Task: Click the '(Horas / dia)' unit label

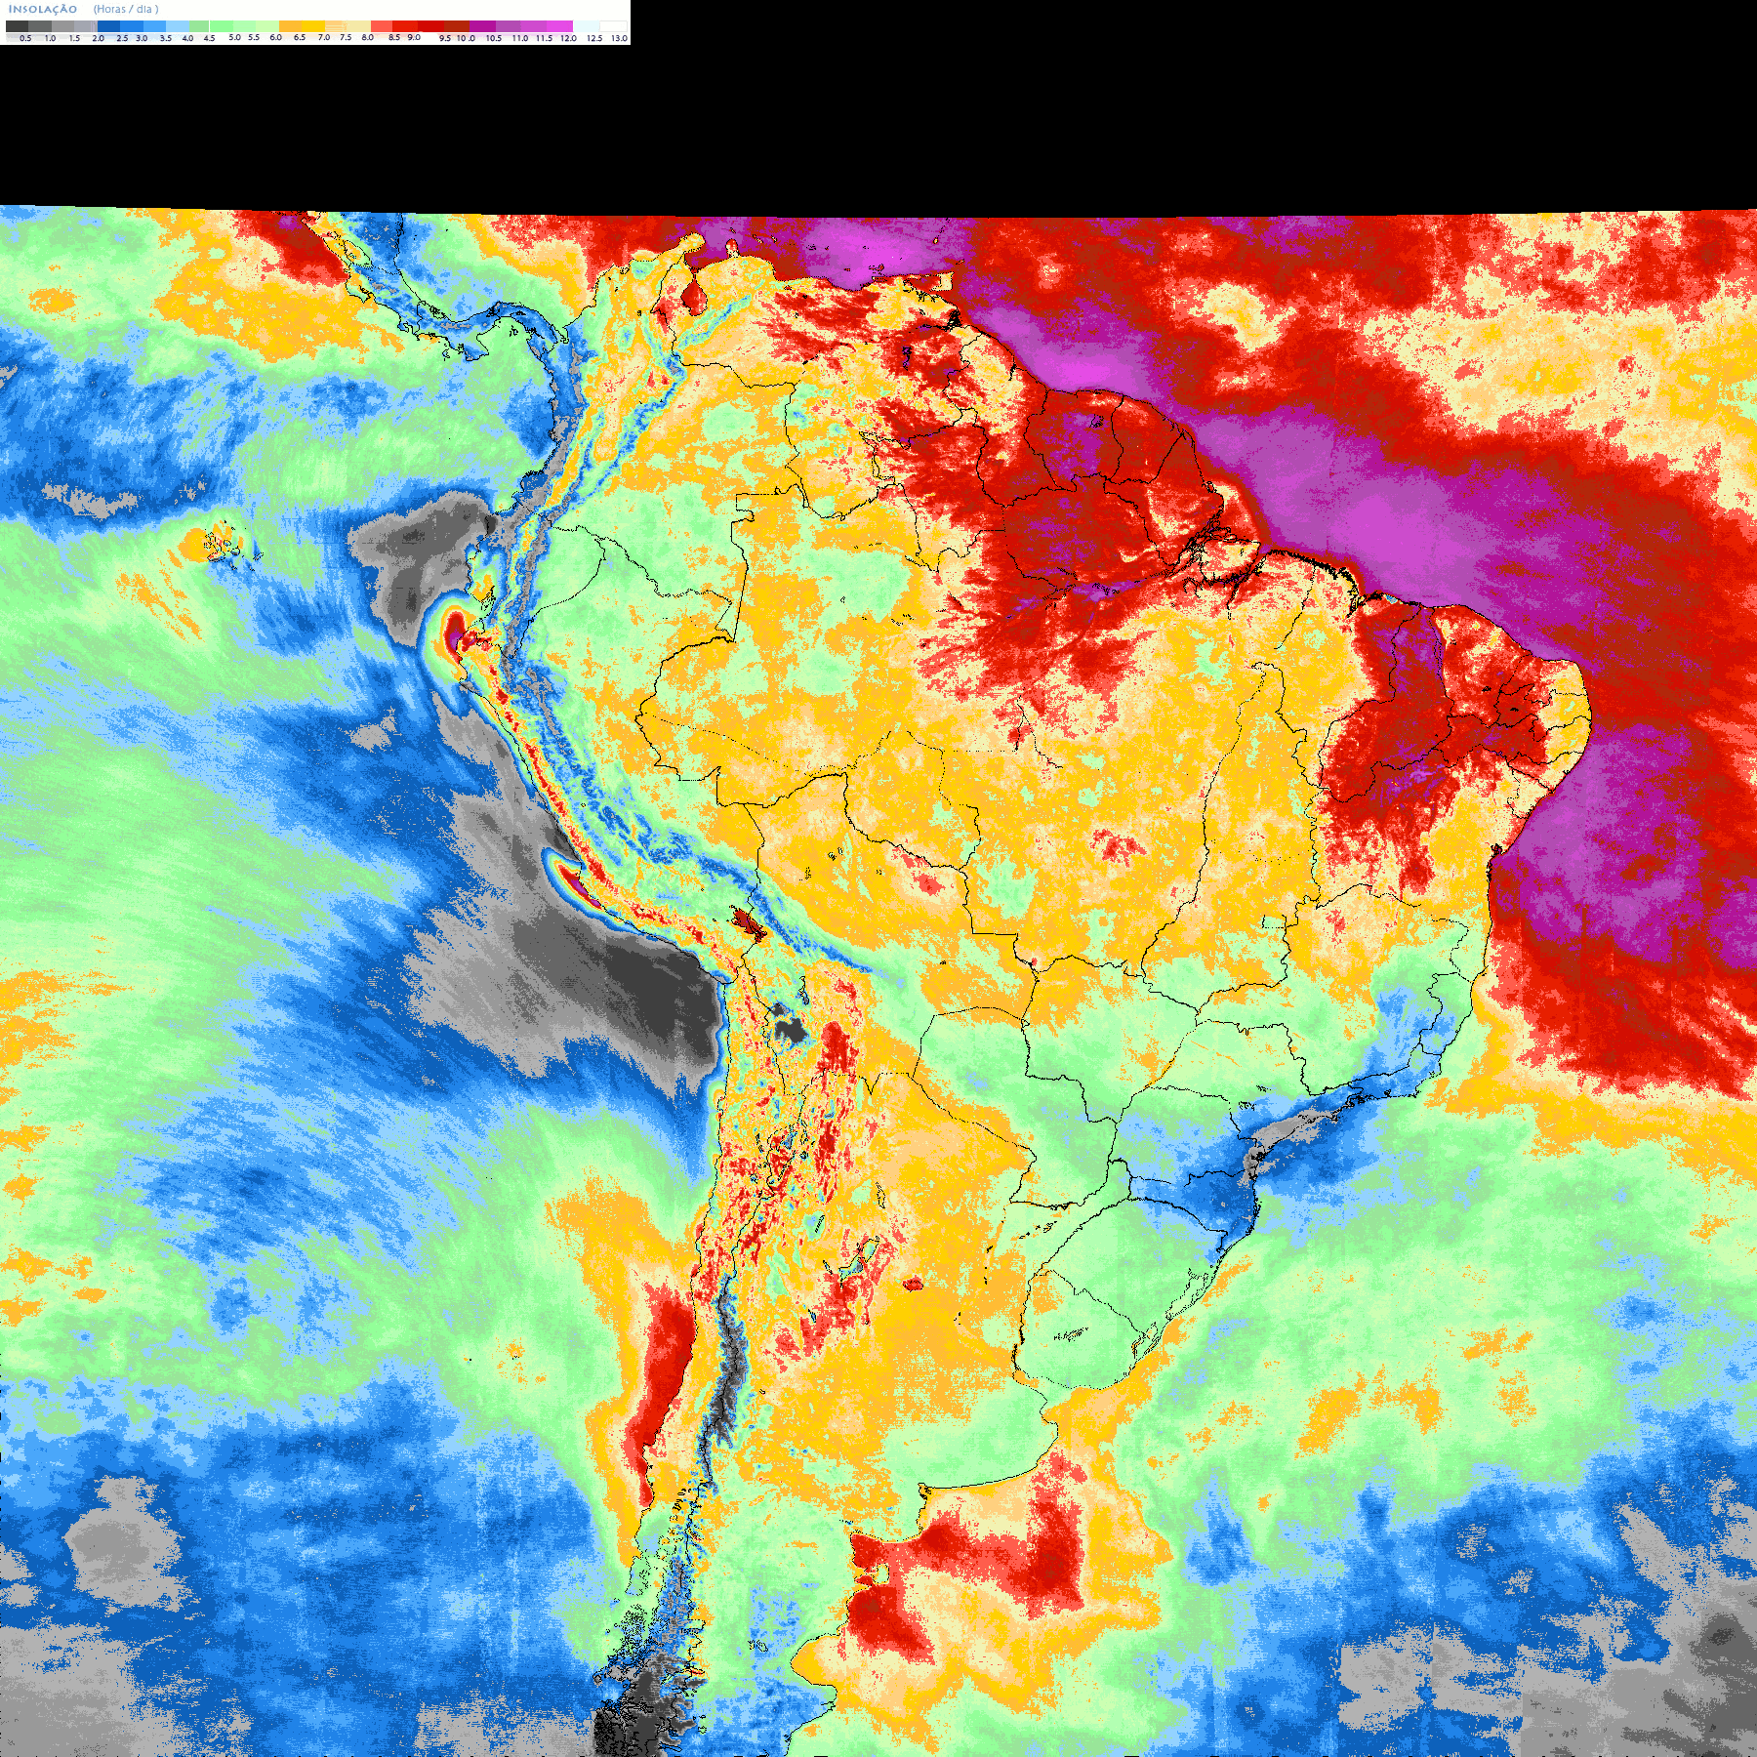Action: tap(126, 9)
